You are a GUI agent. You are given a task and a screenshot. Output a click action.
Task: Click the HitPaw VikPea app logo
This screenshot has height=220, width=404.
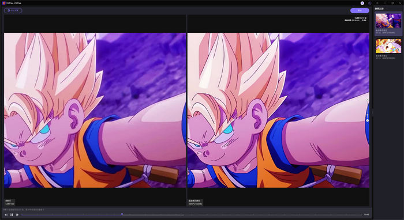click(x=3, y=3)
